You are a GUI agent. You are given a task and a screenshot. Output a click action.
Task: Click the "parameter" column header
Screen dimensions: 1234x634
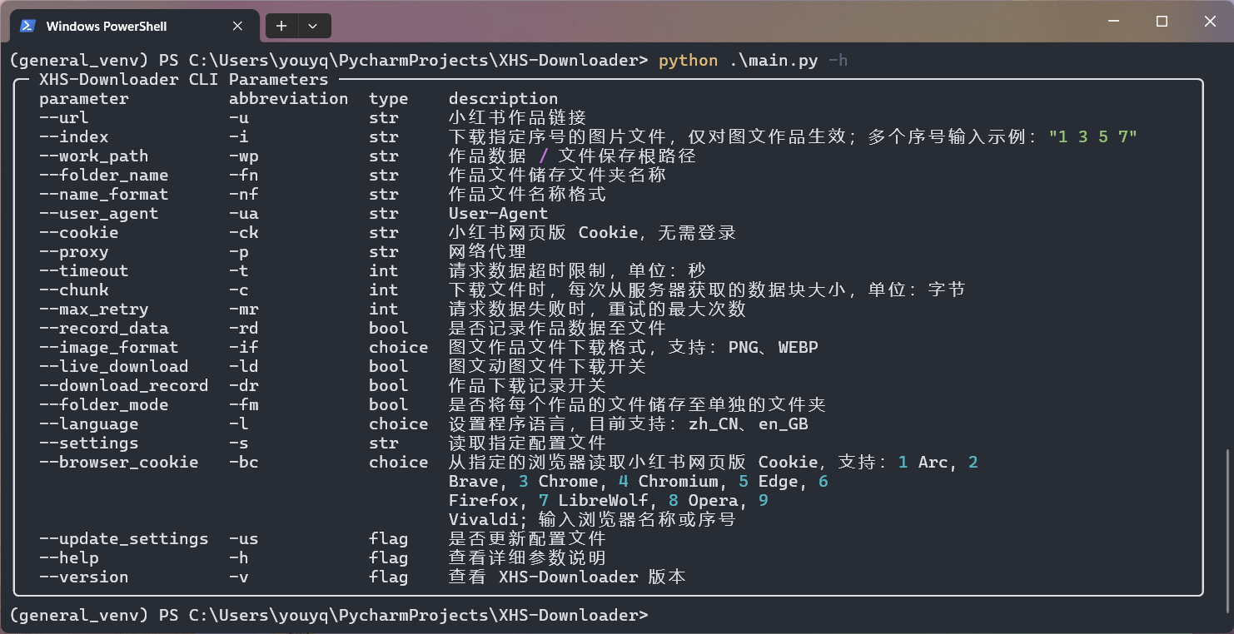[x=84, y=98]
